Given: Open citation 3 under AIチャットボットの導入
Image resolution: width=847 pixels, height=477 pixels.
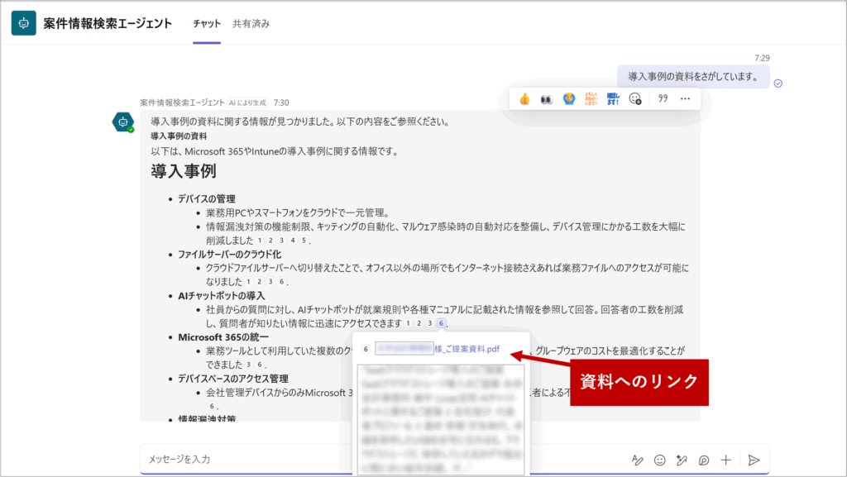Looking at the screenshot, I should [x=430, y=323].
